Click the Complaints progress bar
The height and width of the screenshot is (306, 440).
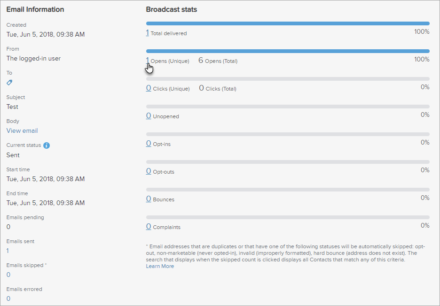point(288,217)
